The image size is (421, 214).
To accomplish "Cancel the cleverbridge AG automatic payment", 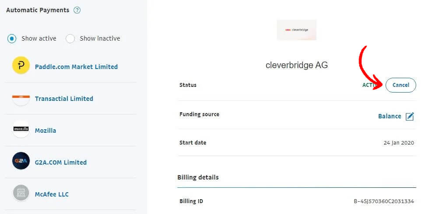I will click(400, 85).
